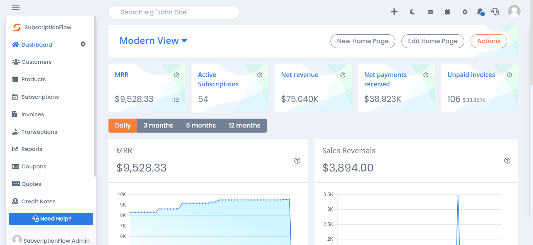The width and height of the screenshot is (533, 245).
Task: Open settings using the gear icon
Action: tap(464, 12)
